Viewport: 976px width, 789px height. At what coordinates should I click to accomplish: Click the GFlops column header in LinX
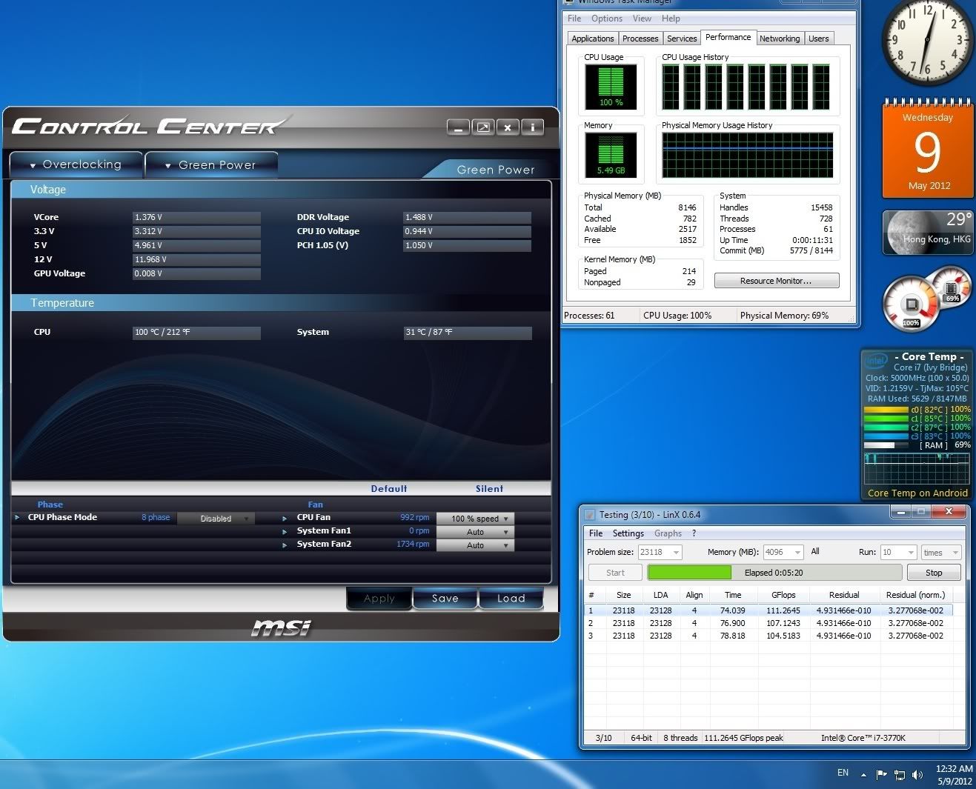pyautogui.click(x=783, y=595)
